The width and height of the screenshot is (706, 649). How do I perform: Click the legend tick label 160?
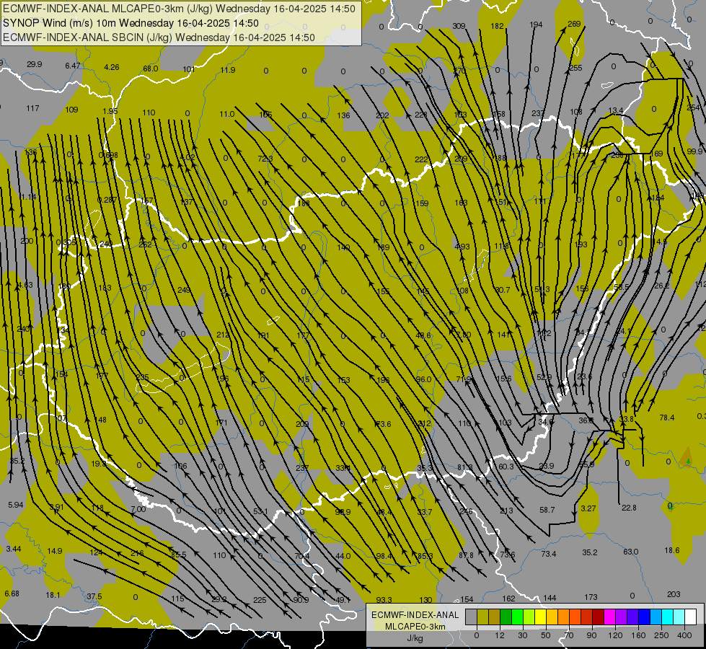click(638, 635)
